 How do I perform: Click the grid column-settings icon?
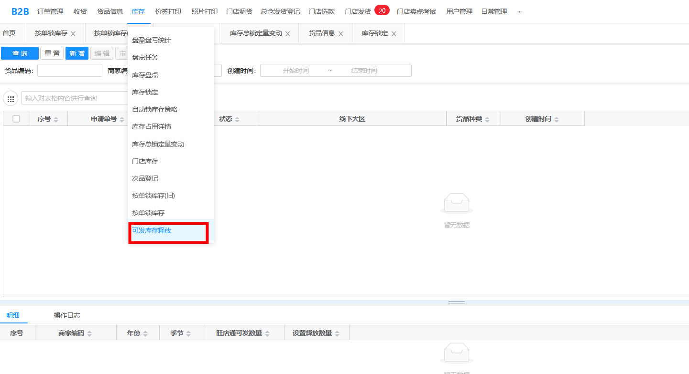coord(11,98)
